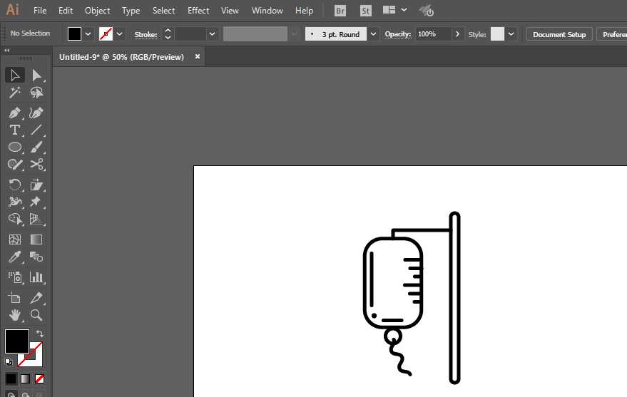This screenshot has width=627, height=397.
Task: Select the Hand tool
Action: 14,314
